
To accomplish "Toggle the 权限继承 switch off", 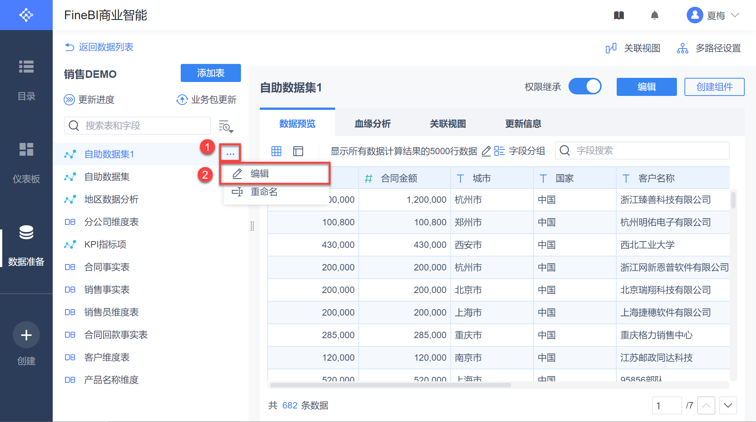I will point(585,87).
